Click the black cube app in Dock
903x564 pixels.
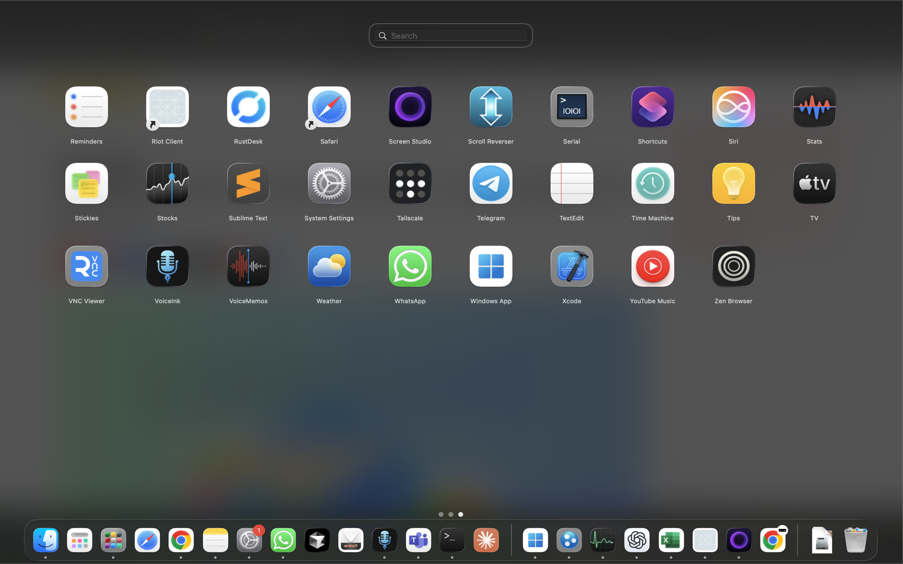(x=317, y=540)
